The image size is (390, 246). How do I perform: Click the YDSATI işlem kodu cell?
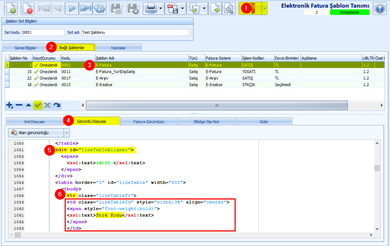point(258,72)
